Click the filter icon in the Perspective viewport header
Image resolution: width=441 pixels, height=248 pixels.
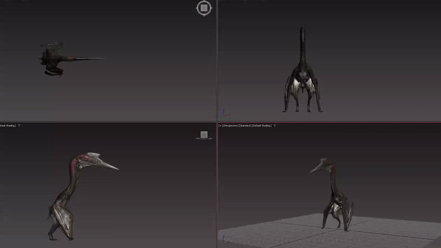pyautogui.click(x=275, y=126)
